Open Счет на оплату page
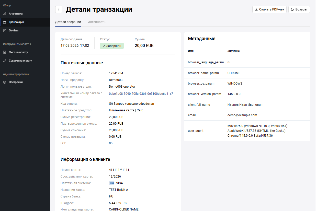The height and width of the screenshot is (211, 316). point(18,52)
